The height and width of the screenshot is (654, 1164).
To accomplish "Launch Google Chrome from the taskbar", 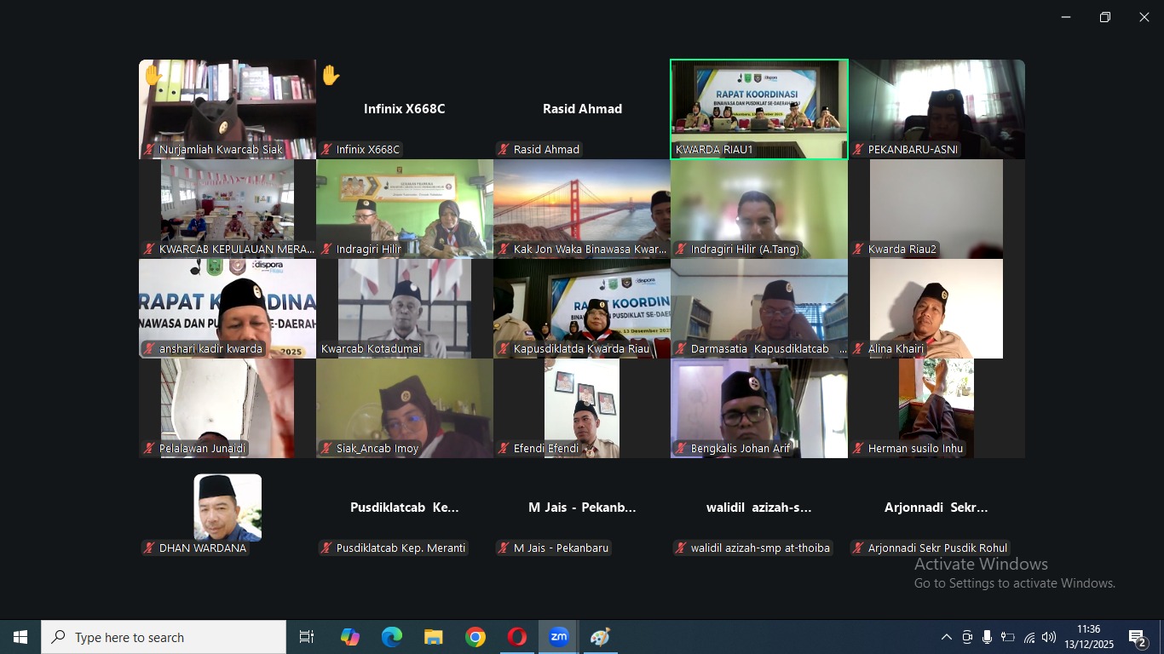I will [475, 637].
